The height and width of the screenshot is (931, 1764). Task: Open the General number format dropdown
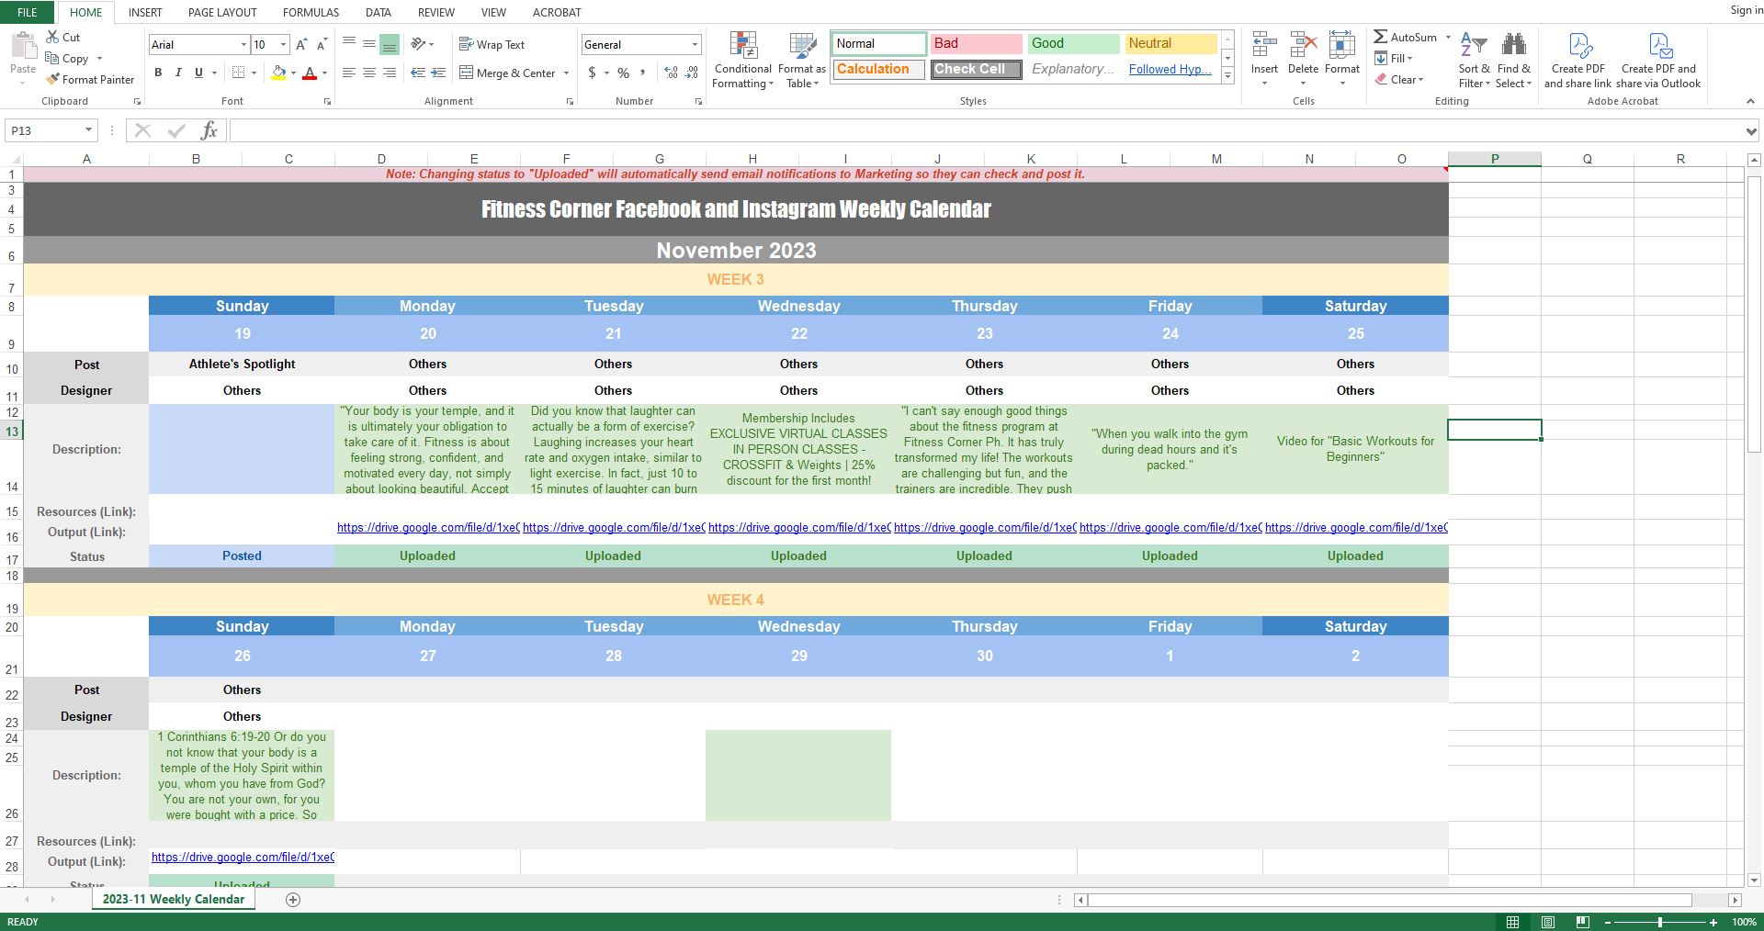point(695,45)
